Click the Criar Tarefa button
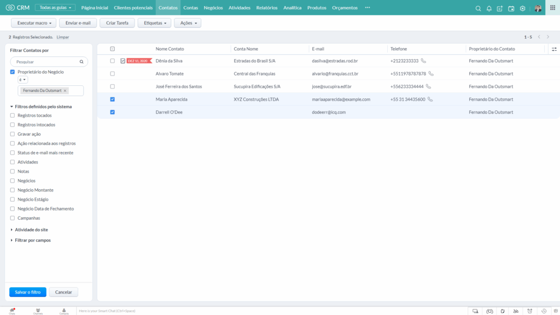 click(117, 23)
